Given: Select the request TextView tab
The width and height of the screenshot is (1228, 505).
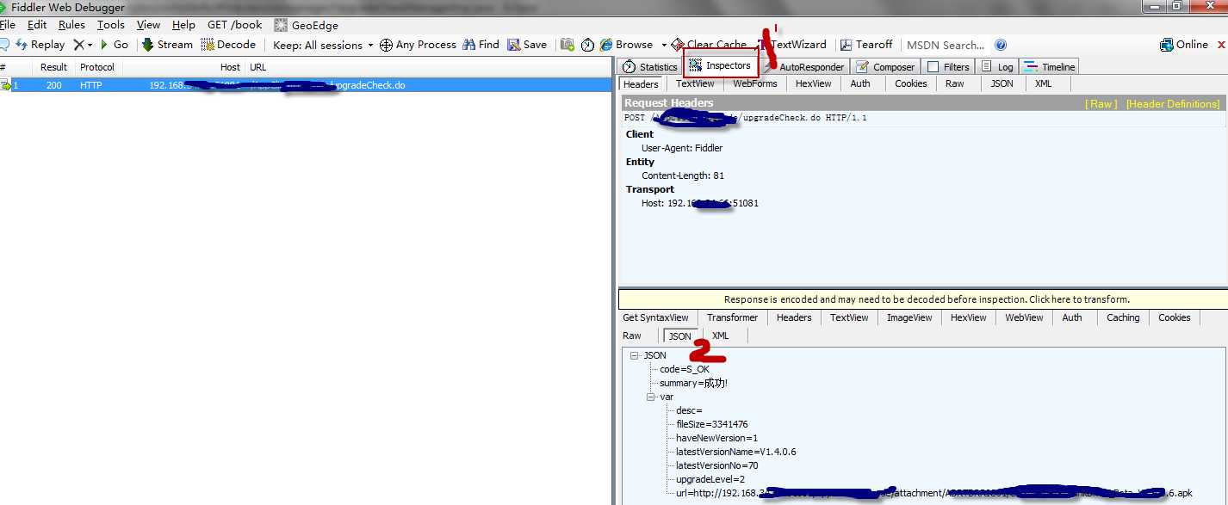Looking at the screenshot, I should (x=695, y=83).
